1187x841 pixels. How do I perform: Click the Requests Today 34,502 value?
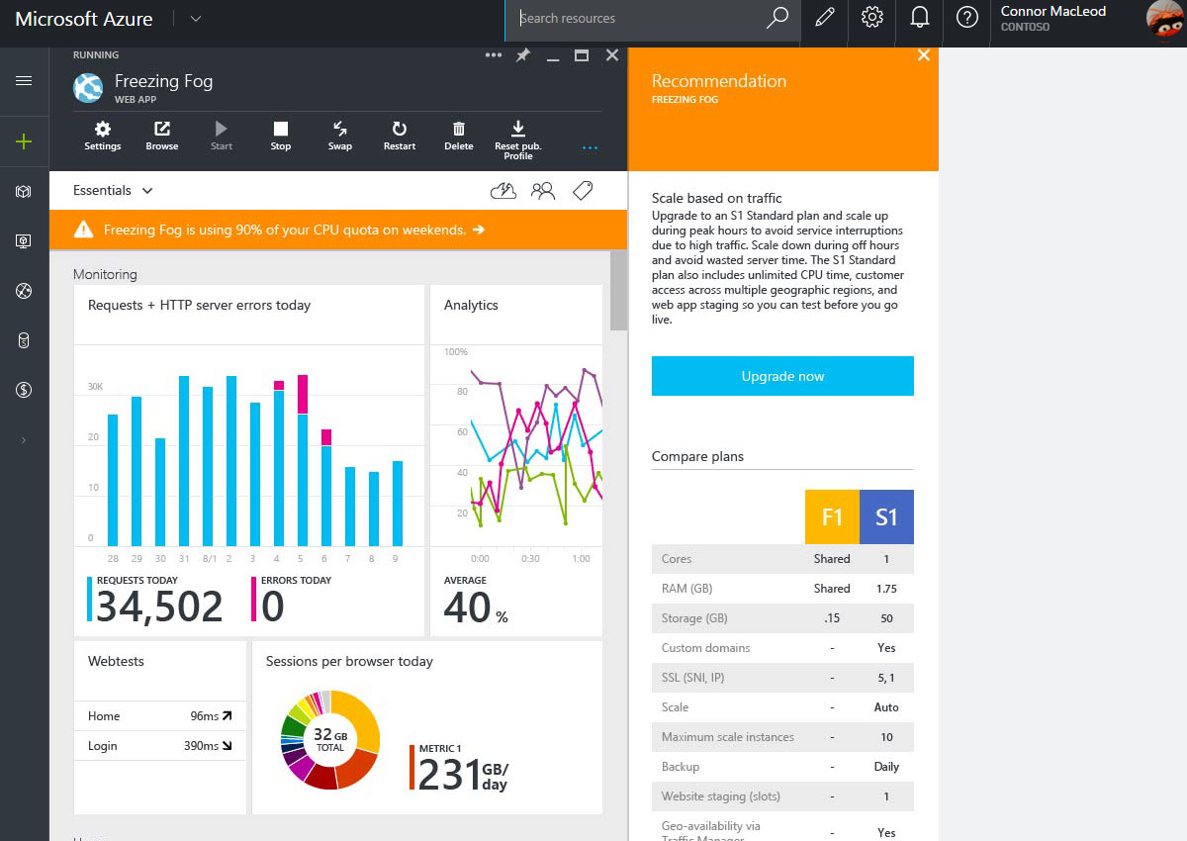[159, 607]
